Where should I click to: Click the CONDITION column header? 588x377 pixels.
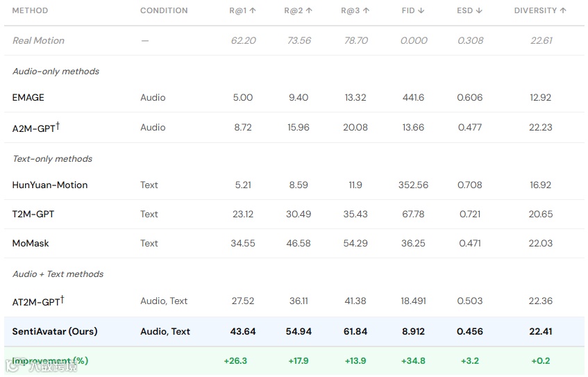pyautogui.click(x=164, y=10)
